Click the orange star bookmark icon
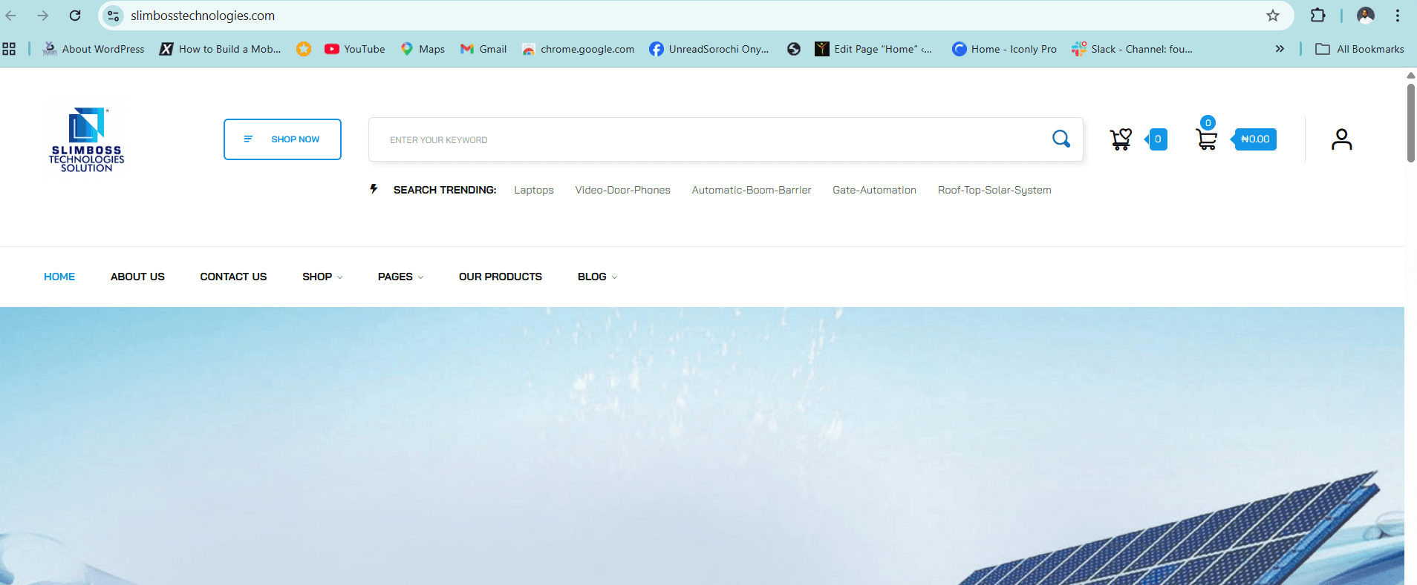The width and height of the screenshot is (1417, 585). pyautogui.click(x=304, y=49)
